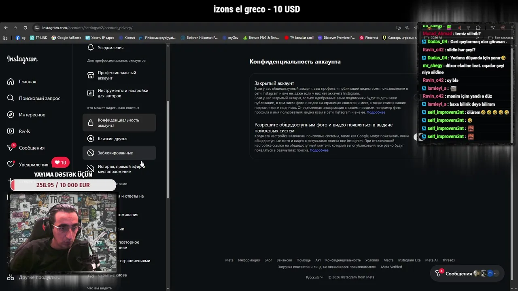This screenshot has width=518, height=291.
Task: Open the floating Сообщения chat button
Action: [467, 273]
